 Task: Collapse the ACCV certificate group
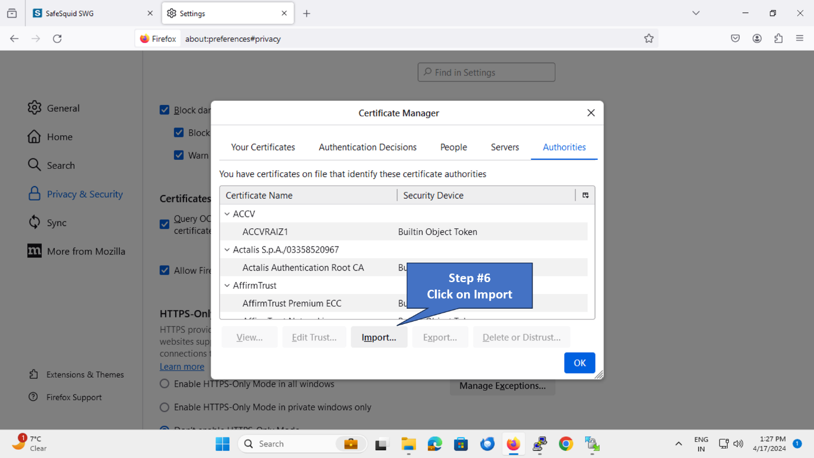pyautogui.click(x=227, y=214)
